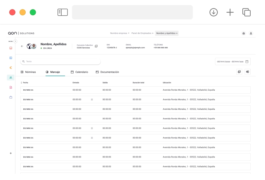
Task: Click the Texto search input field
Action: (x=61, y=61)
